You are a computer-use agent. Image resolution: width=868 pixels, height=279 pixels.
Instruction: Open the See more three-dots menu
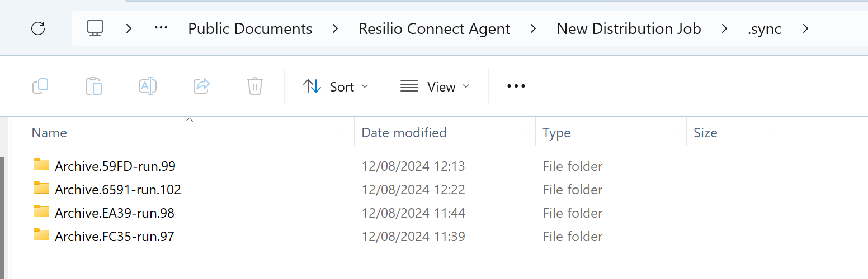click(x=516, y=86)
